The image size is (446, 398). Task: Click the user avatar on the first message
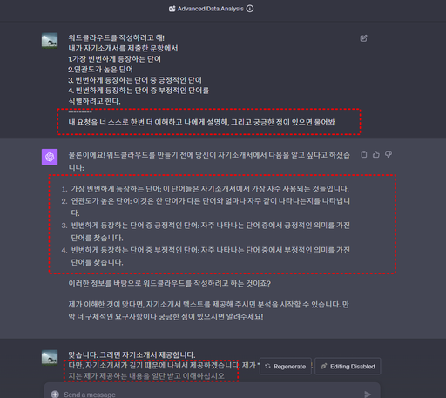(50, 40)
